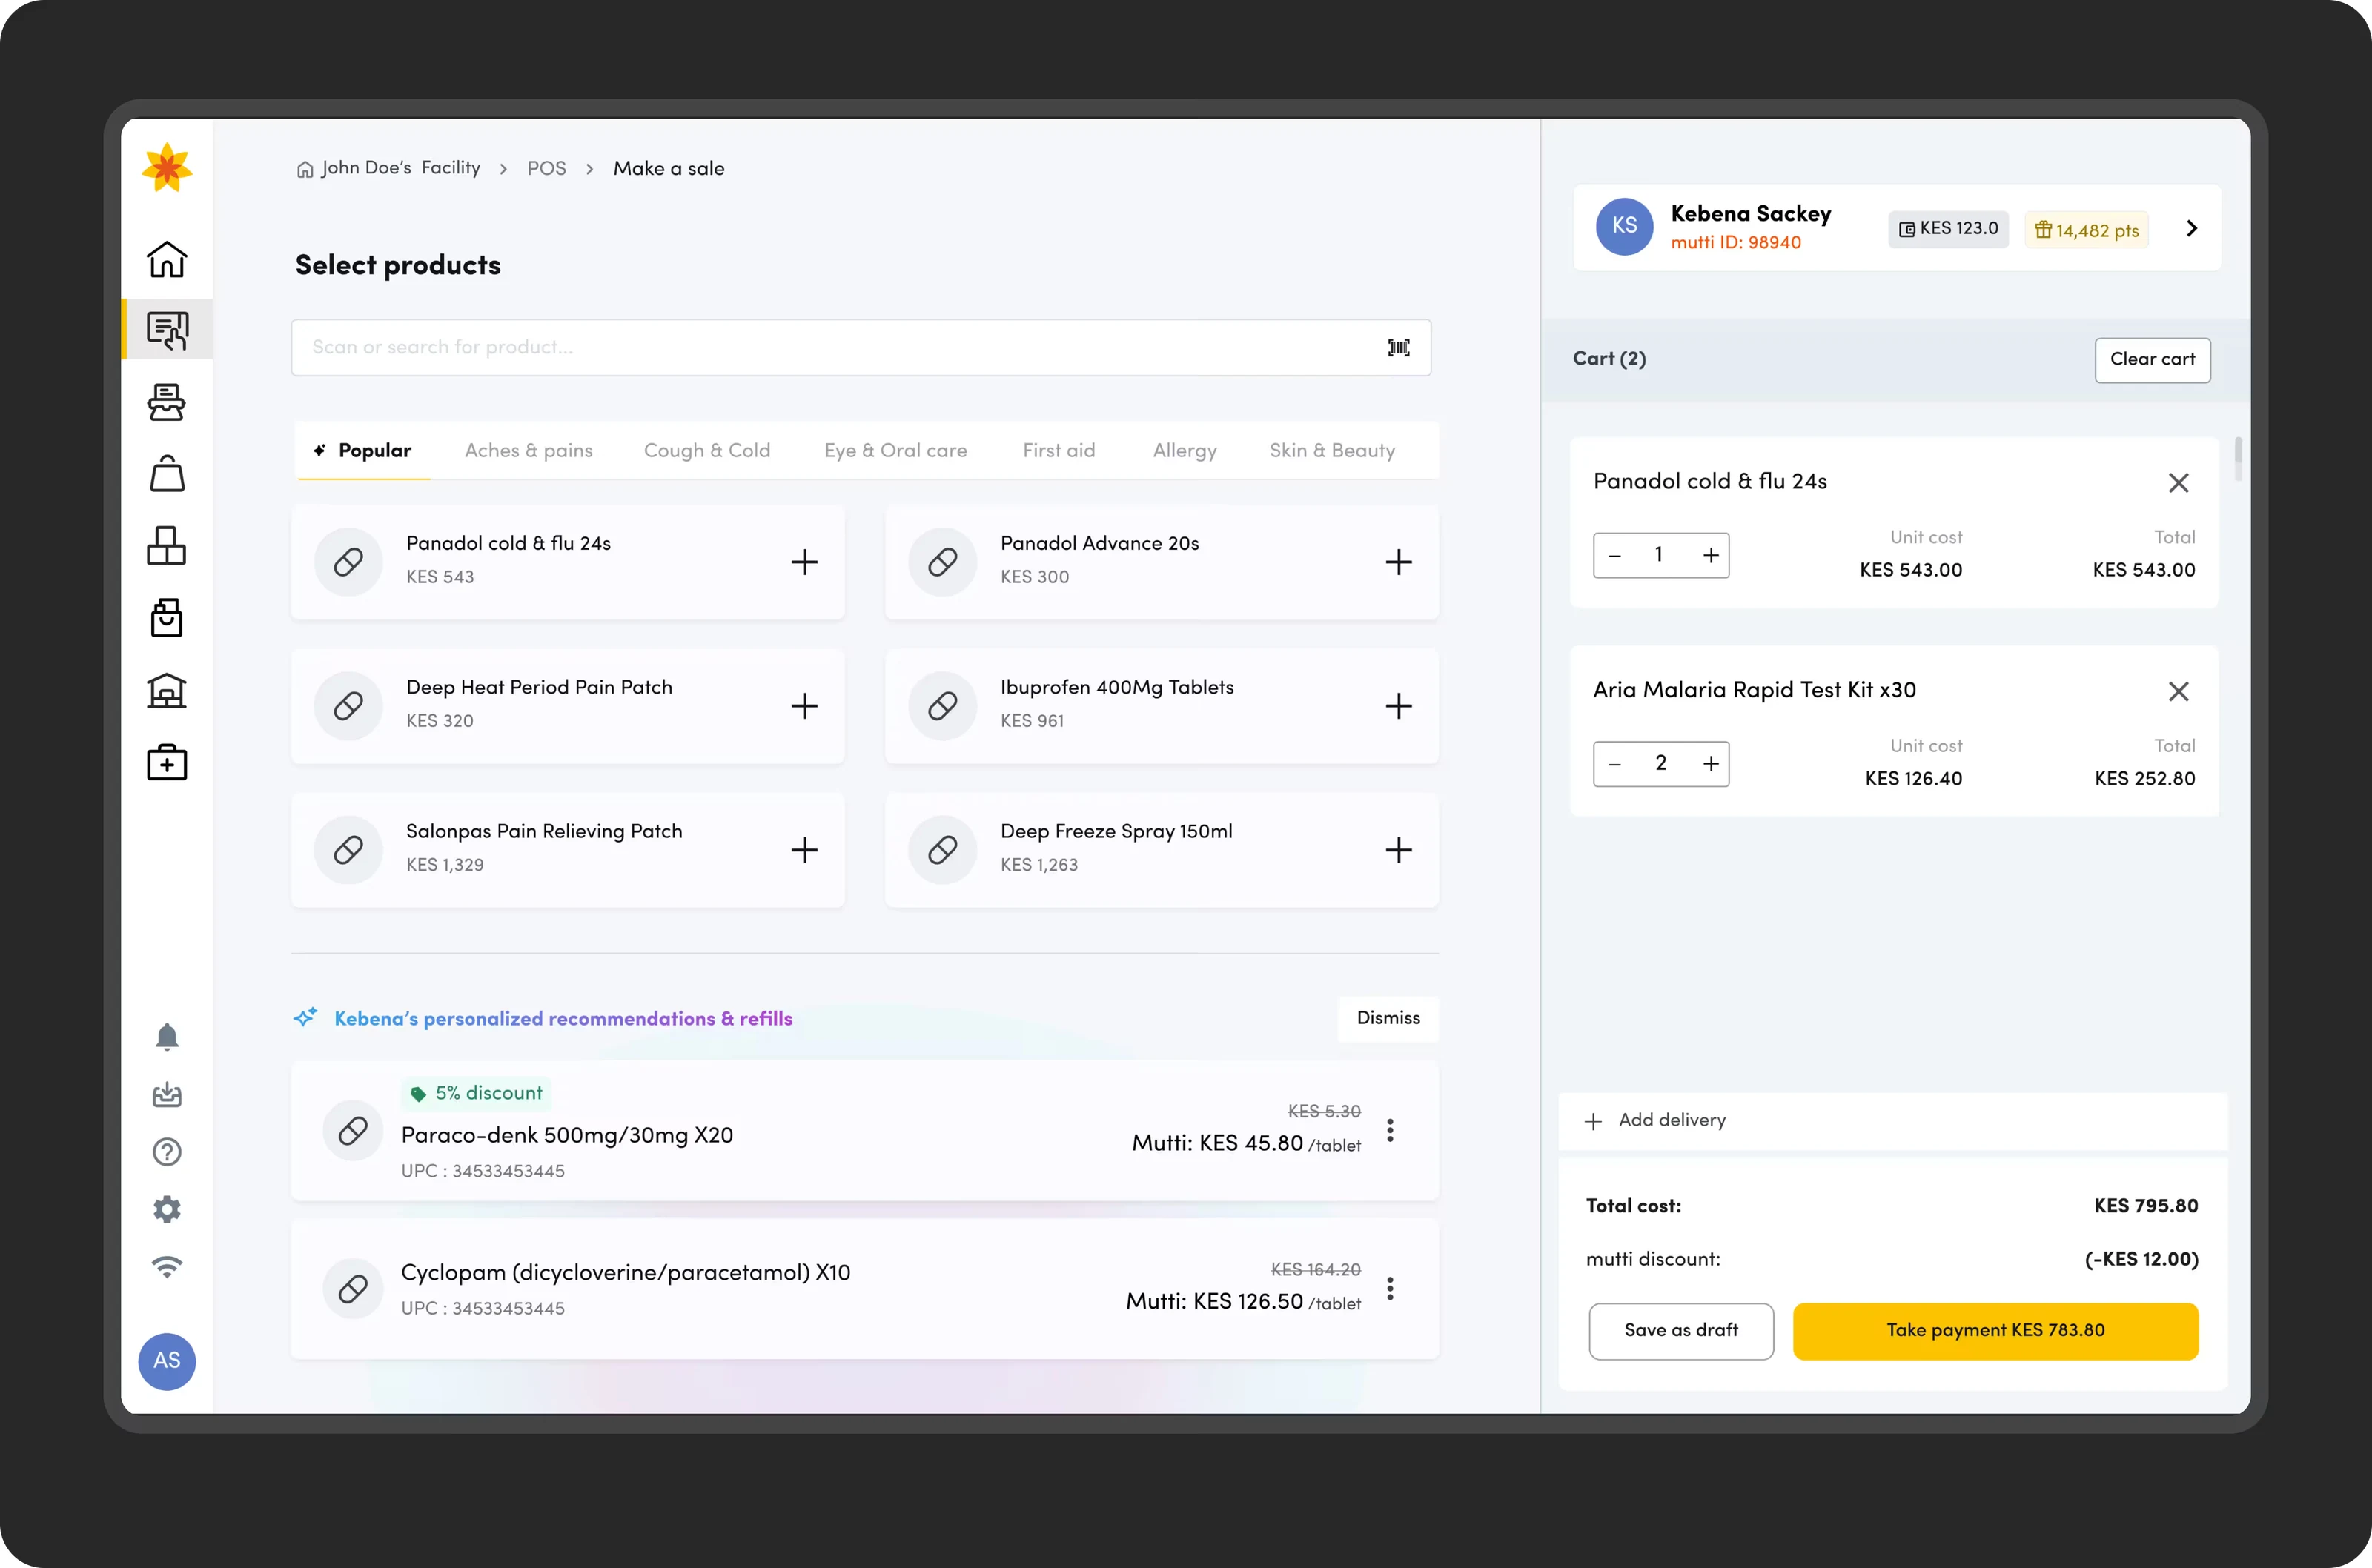Switch to Cough & Cold tab
The width and height of the screenshot is (2372, 1568).
click(706, 450)
